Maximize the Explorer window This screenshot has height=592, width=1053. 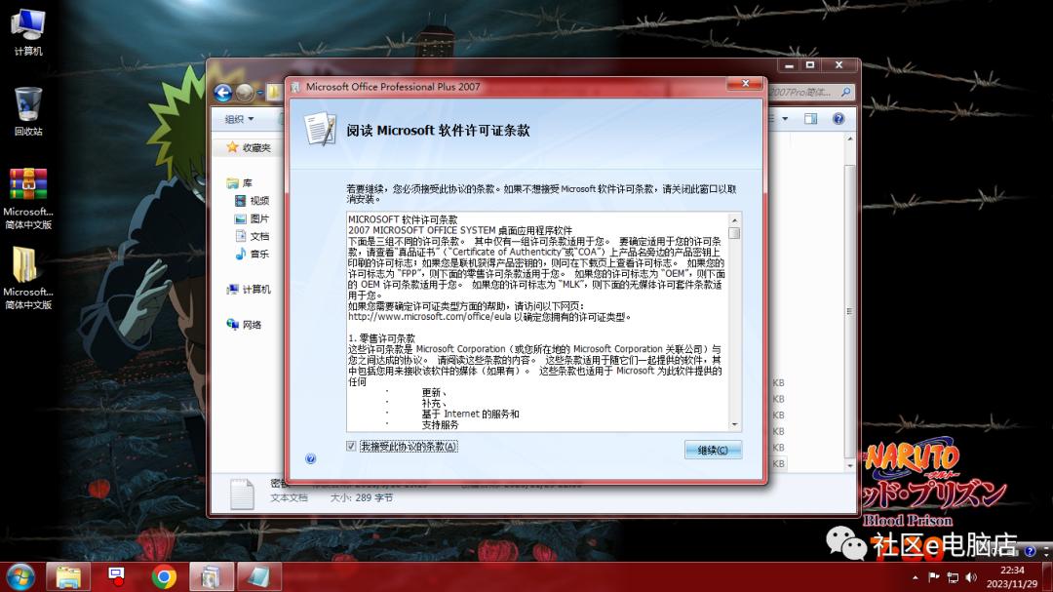[x=810, y=65]
